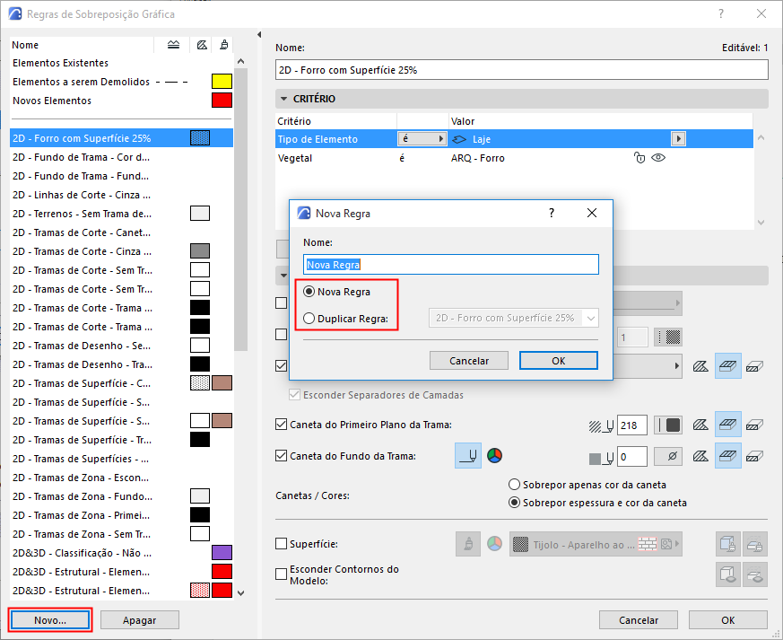This screenshot has width=783, height=640.
Task: Select the Elementos a serem Demolidos rule
Action: click(121, 82)
